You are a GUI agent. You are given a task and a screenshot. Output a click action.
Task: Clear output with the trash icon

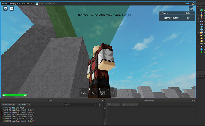coord(100,104)
